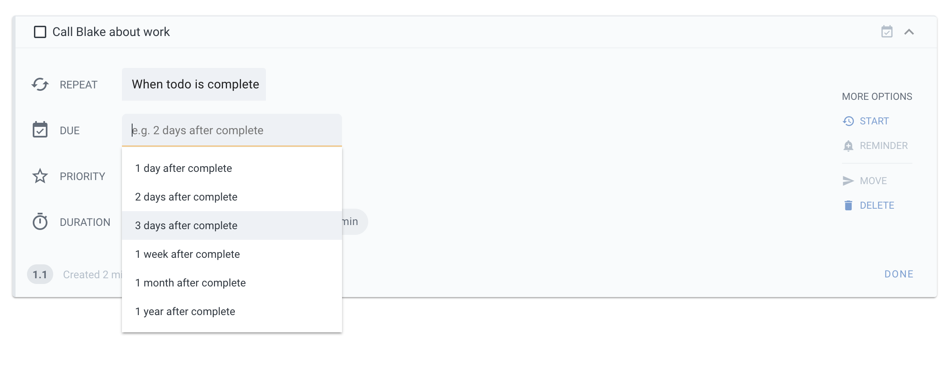Click the Reminder bell icon
950x365 pixels.
(847, 145)
